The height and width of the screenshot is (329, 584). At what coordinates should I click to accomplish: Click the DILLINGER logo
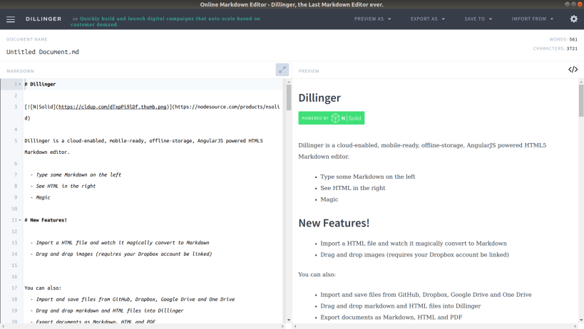pyautogui.click(x=43, y=19)
